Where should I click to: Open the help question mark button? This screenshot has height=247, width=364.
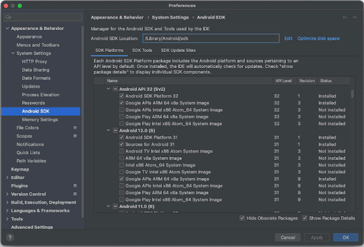(10, 237)
